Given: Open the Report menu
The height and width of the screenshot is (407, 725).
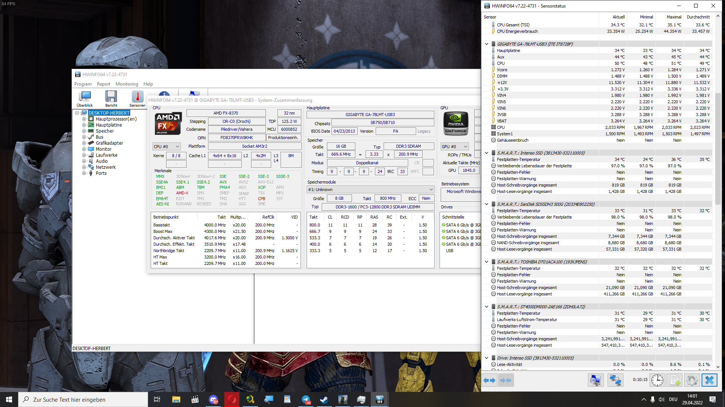Looking at the screenshot, I should pyautogui.click(x=103, y=84).
